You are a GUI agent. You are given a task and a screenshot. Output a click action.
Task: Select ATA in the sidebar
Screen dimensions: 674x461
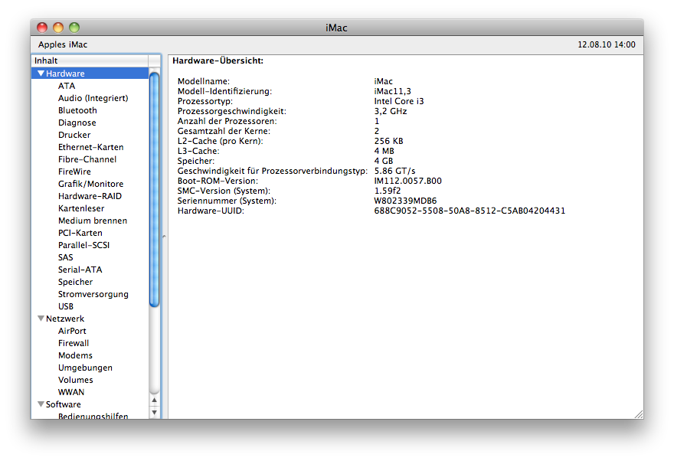[x=67, y=86]
